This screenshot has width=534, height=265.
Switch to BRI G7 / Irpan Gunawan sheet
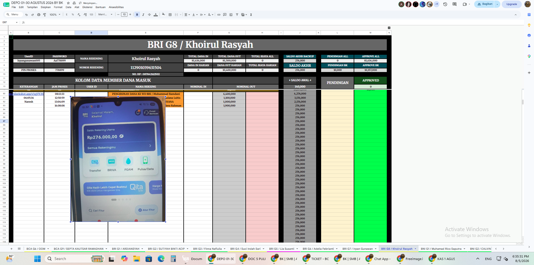coord(357,249)
